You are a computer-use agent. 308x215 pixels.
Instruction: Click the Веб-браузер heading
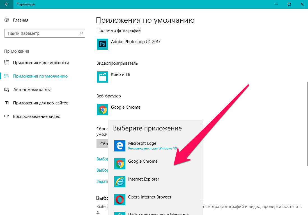pos(109,96)
